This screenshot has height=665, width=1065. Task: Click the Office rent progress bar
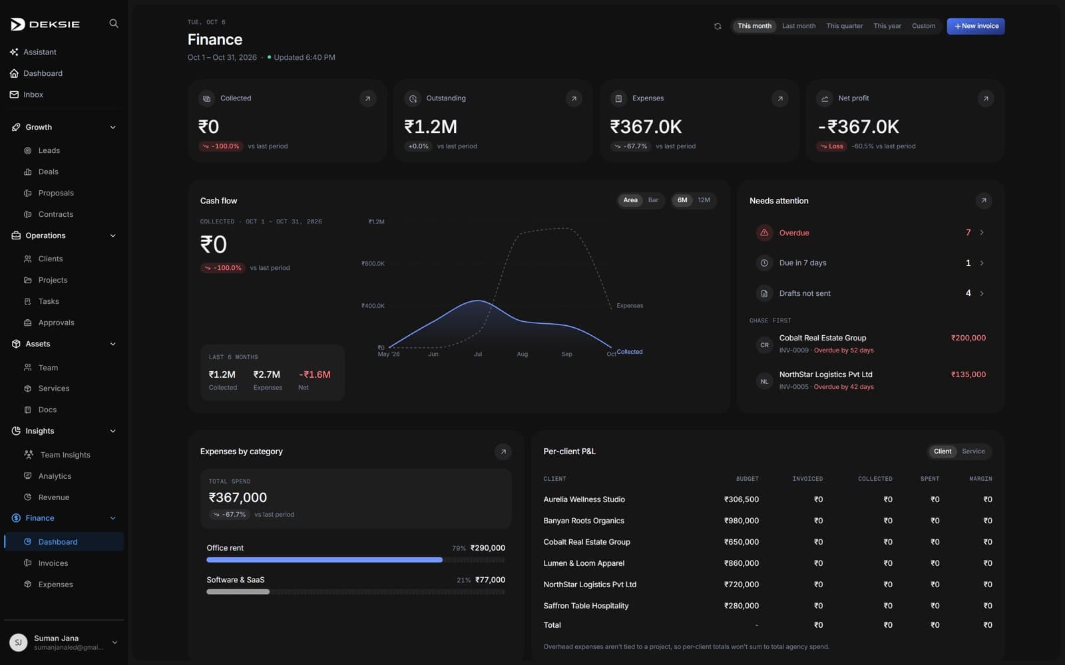[355, 560]
